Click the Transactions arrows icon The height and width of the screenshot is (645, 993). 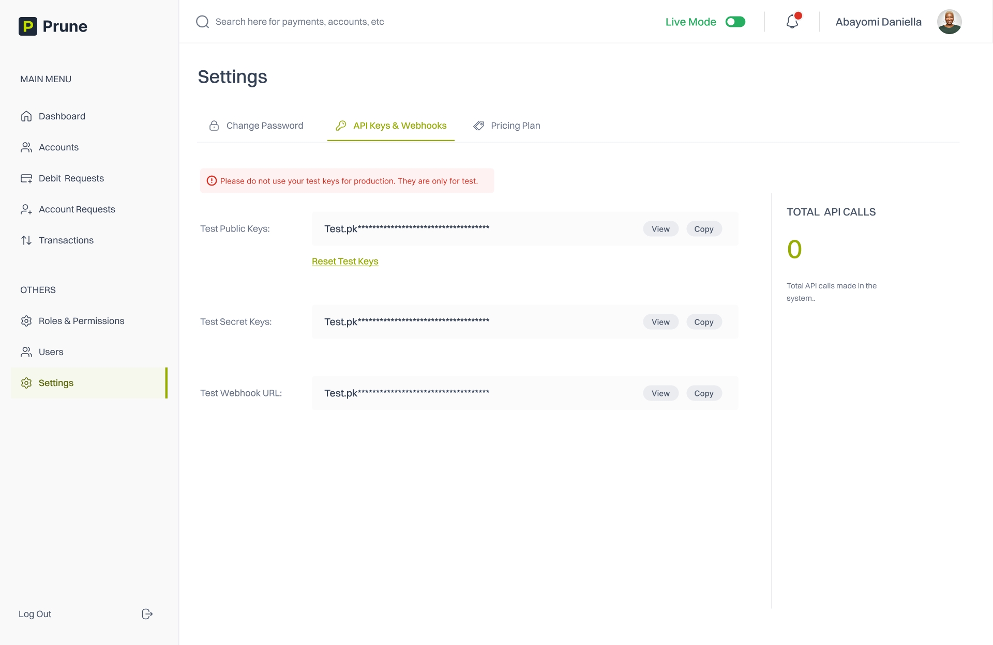pos(26,240)
